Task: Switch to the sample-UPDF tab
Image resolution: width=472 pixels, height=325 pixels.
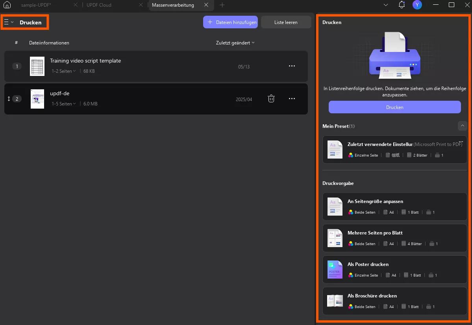Action: point(36,5)
